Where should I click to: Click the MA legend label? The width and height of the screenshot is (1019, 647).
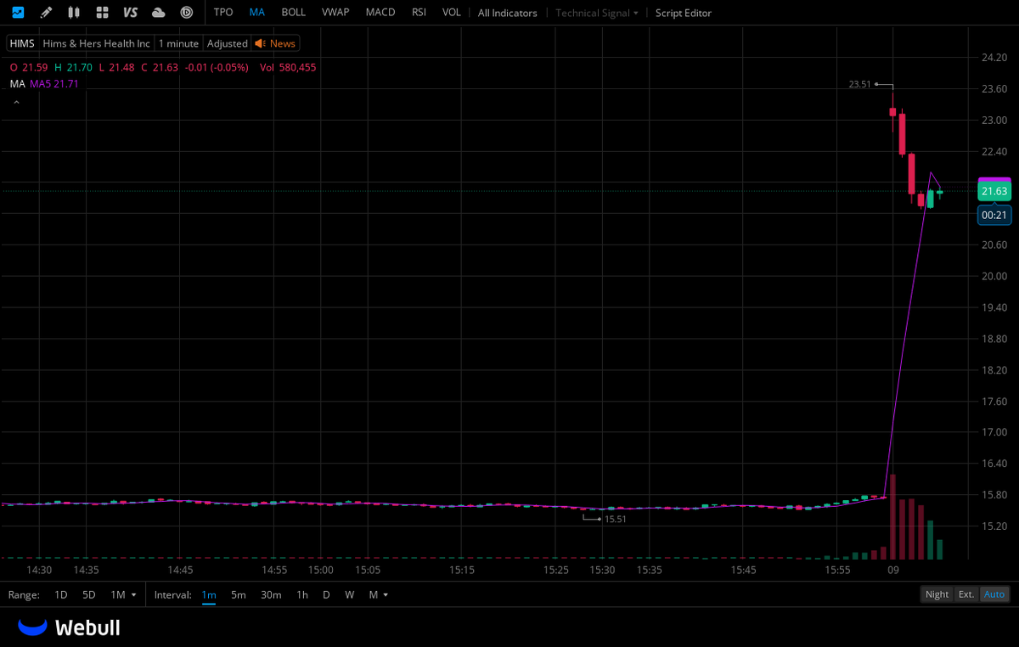pyautogui.click(x=18, y=84)
